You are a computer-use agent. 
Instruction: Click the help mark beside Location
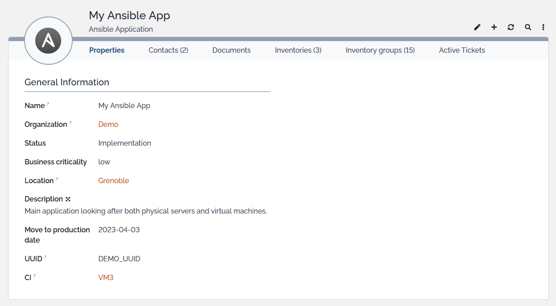point(57,179)
